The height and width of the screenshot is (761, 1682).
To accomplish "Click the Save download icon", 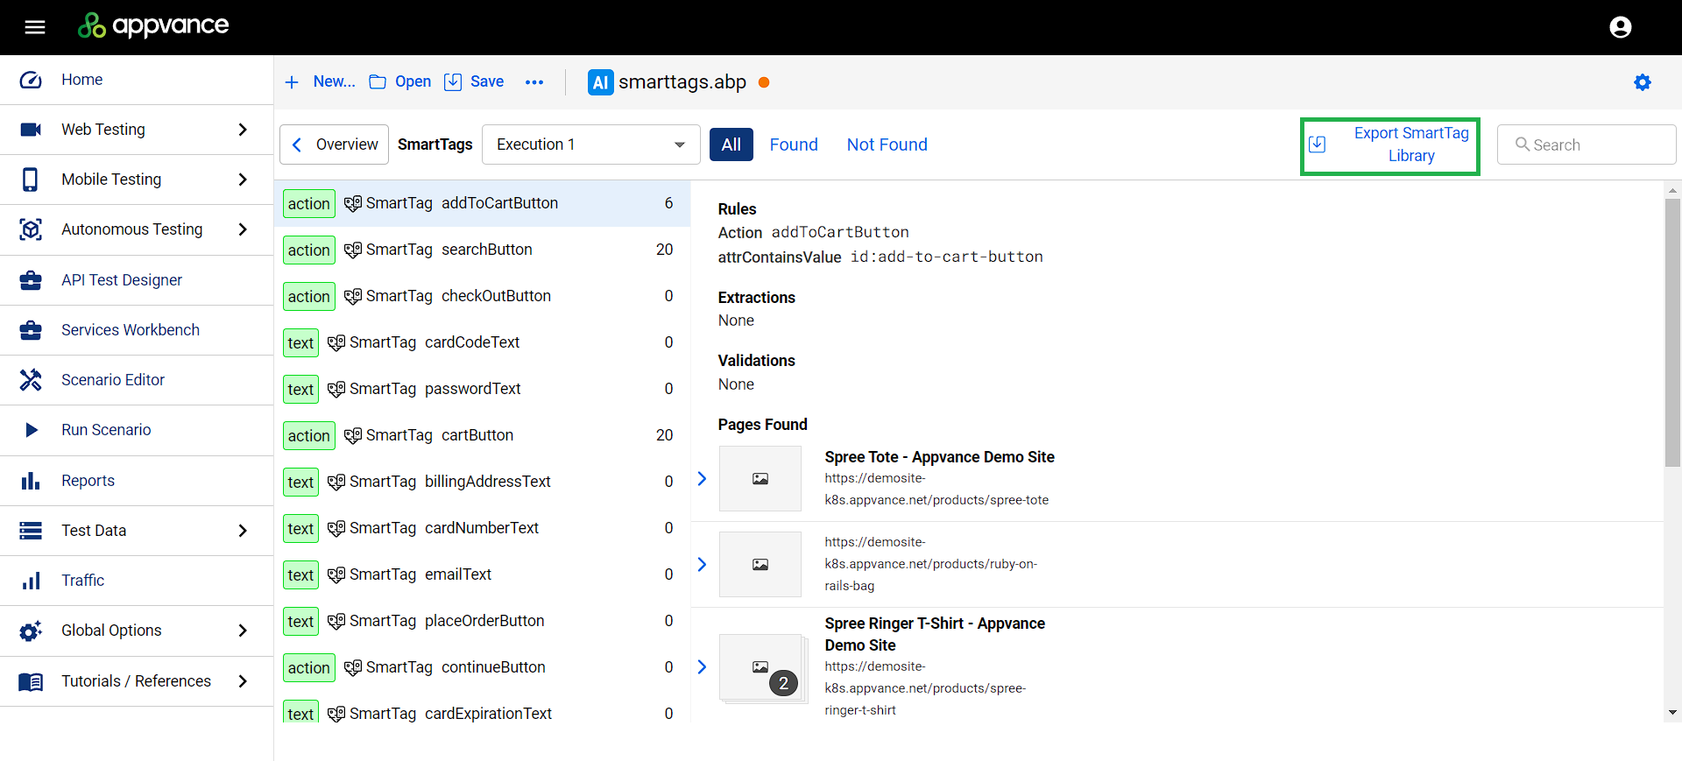I will pos(453,82).
